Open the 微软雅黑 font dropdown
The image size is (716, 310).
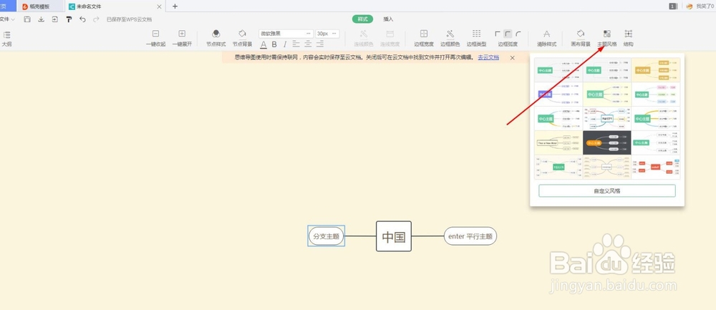pyautogui.click(x=286, y=34)
